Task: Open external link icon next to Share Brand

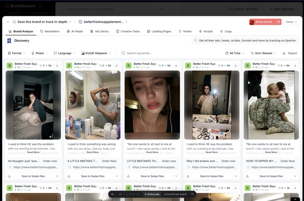Action: [278, 22]
